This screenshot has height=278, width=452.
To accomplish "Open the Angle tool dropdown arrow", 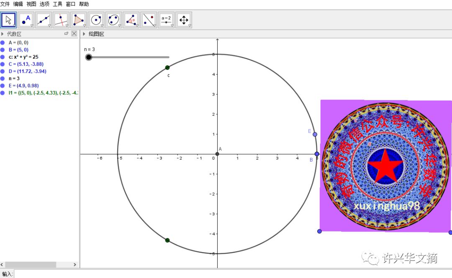I will pyautogui.click(x=137, y=26).
